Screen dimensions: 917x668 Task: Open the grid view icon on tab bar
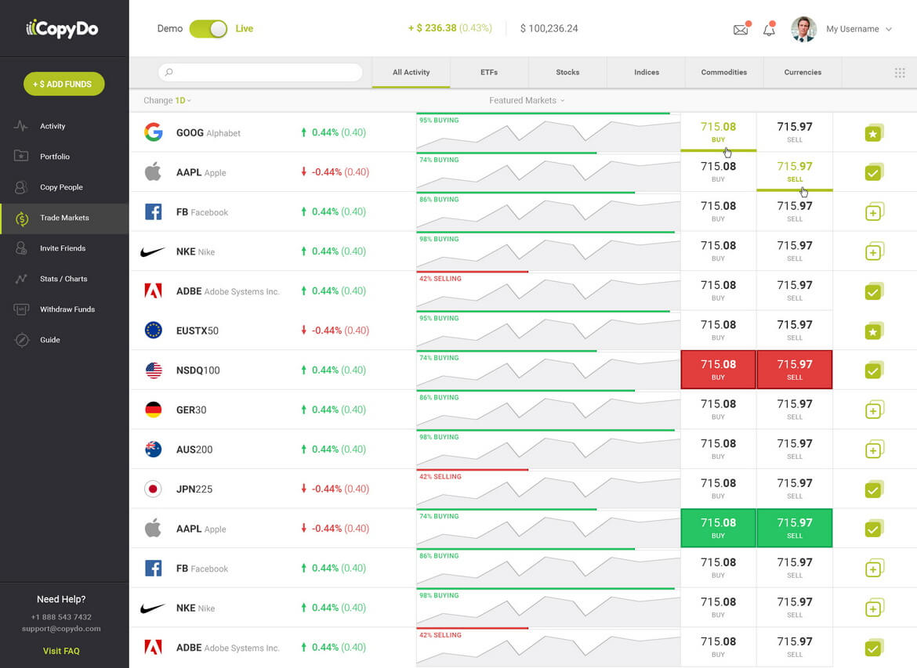click(x=900, y=73)
